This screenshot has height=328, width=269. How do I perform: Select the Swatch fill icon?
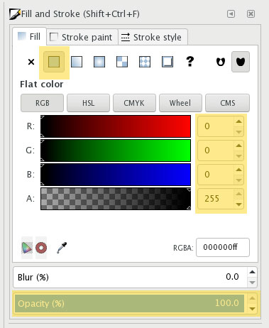pos(168,62)
